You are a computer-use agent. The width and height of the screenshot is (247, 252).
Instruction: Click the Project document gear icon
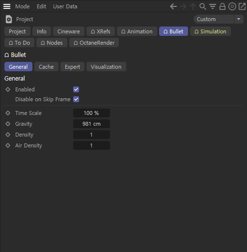pos(9,19)
